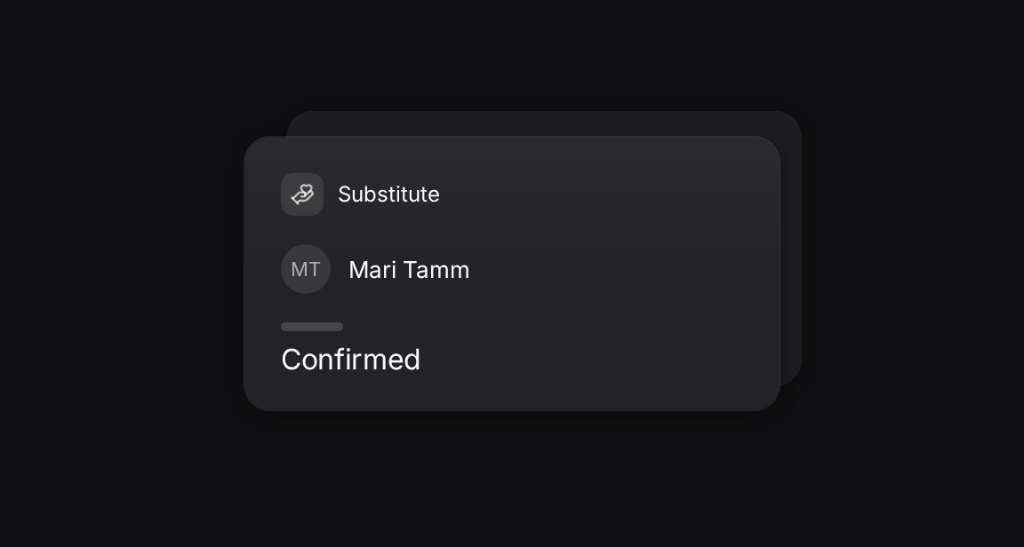The height and width of the screenshot is (547, 1024).
Task: Click the back card's top edge
Action: [x=543, y=123]
